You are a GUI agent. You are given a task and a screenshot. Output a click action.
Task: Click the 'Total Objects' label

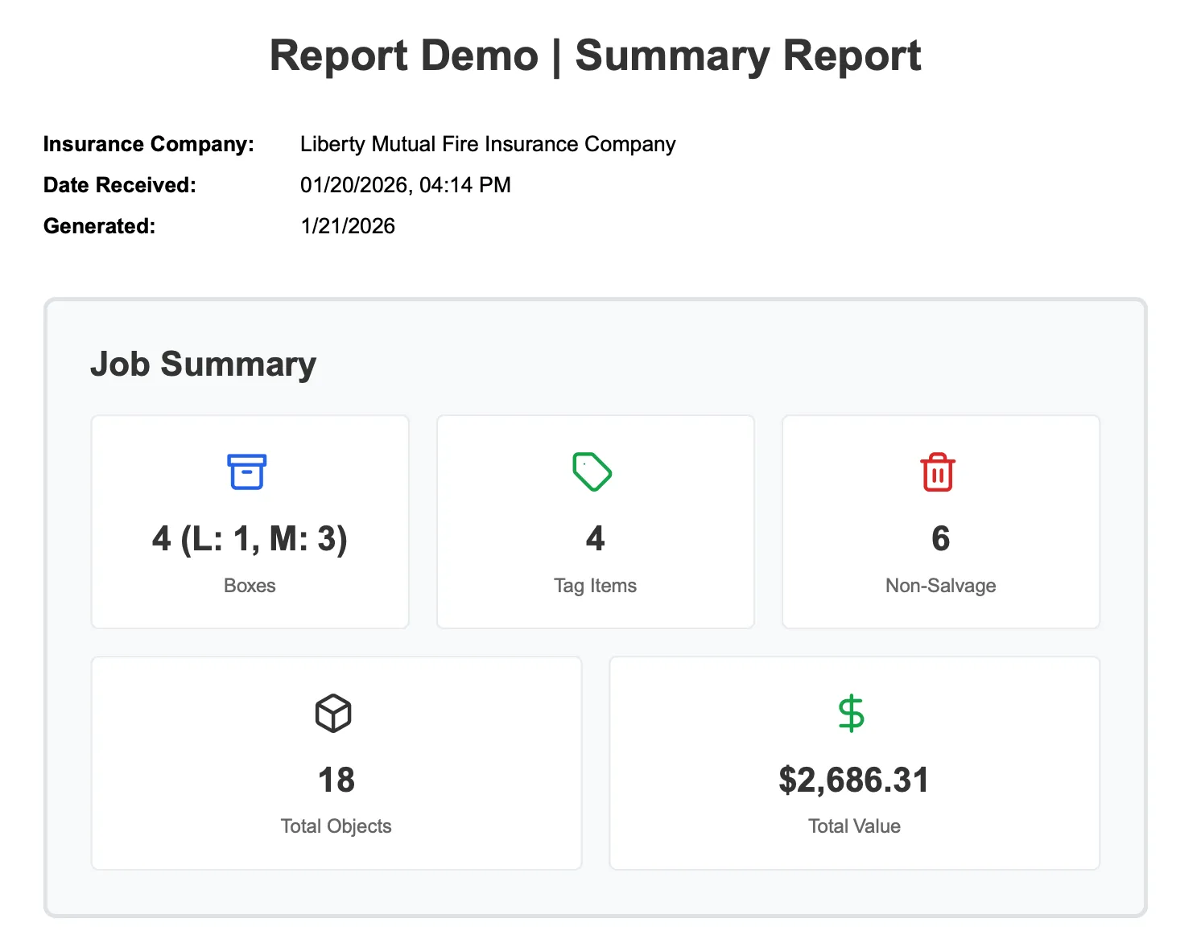(x=336, y=826)
